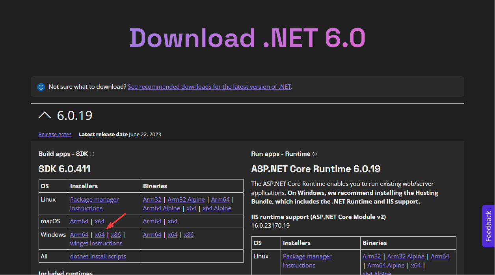Viewport: 495px width, 275px height.
Task: Download SDK Linux Arm32 binaries
Action: tap(152, 200)
